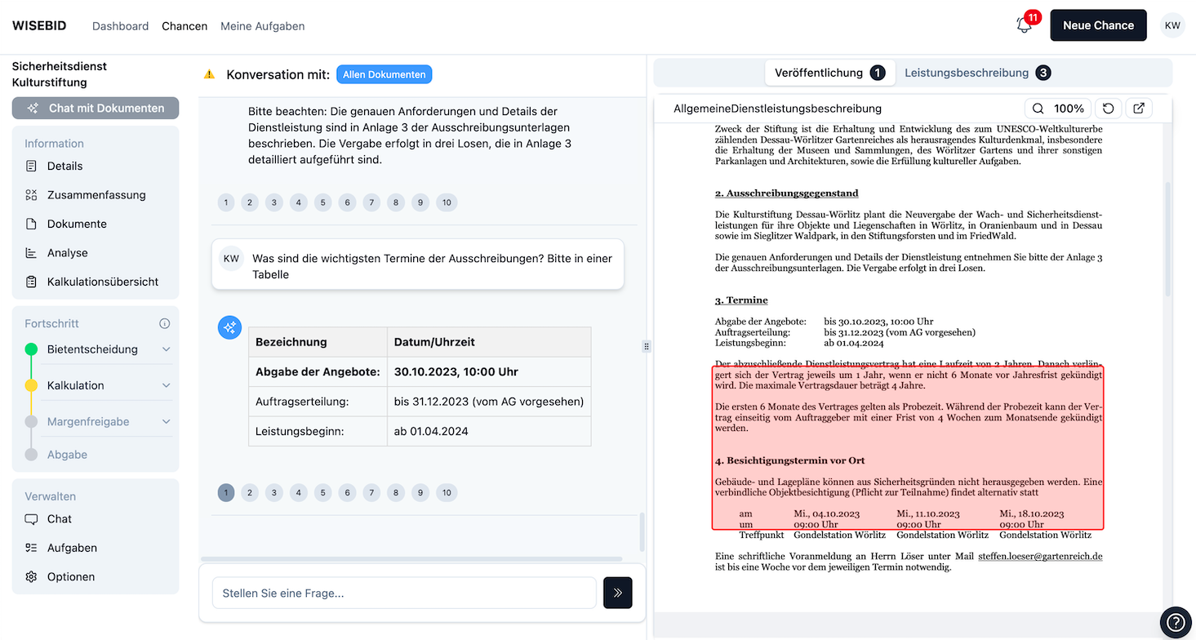Open Meine Aufgaben in the top navigation
Screen dimensions: 1196x640
click(x=262, y=26)
